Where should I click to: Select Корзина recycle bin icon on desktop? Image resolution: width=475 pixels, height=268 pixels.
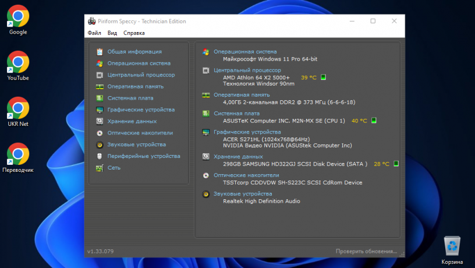click(x=452, y=251)
